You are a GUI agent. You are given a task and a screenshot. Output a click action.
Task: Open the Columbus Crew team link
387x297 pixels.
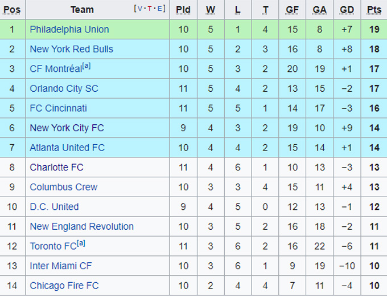click(x=63, y=187)
